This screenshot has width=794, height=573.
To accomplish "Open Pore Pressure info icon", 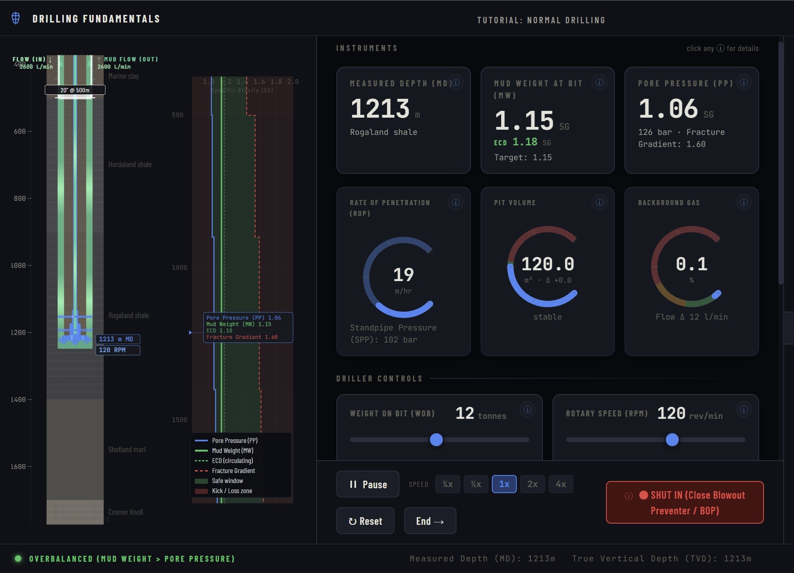I will coord(744,82).
